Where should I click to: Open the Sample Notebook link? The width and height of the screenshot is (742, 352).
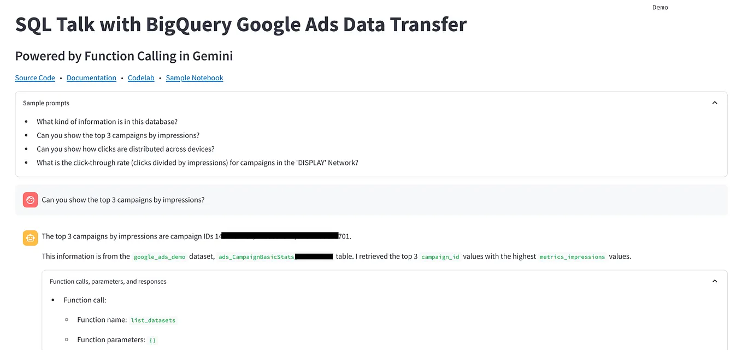pos(195,78)
